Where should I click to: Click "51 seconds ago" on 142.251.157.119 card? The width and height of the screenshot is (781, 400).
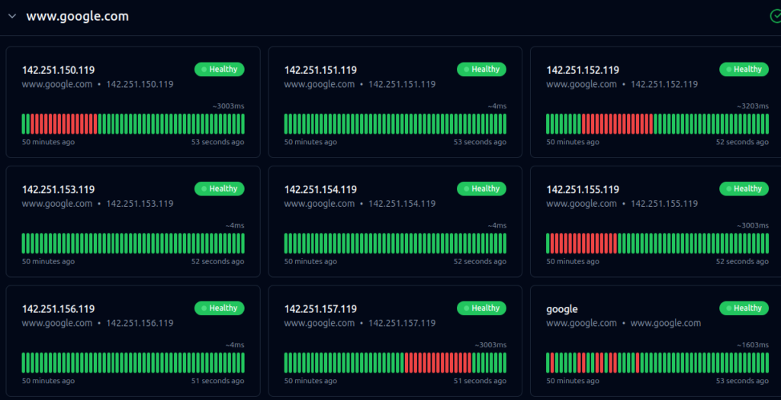[480, 381]
